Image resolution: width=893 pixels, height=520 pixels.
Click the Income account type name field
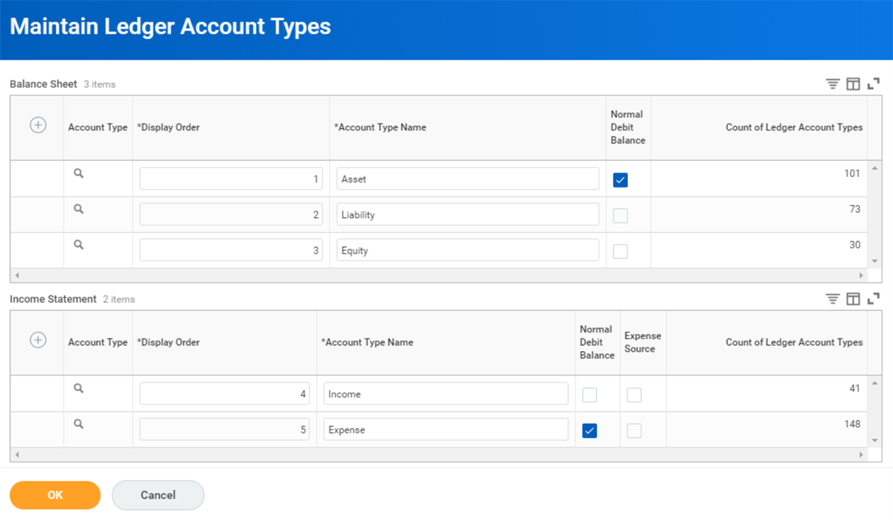446,394
